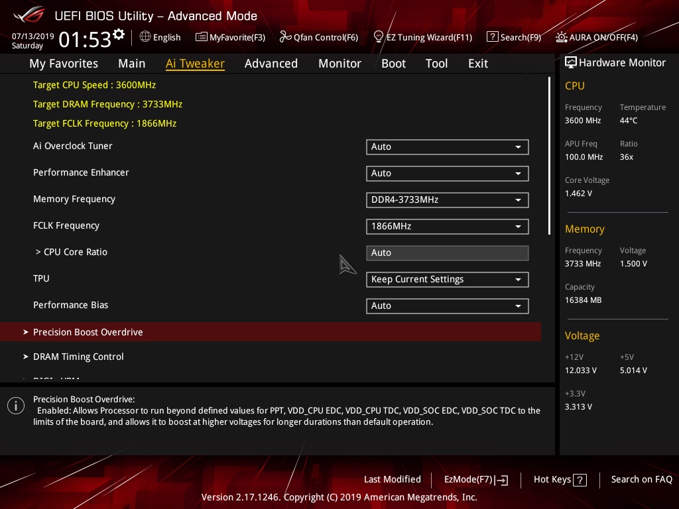Image resolution: width=679 pixels, height=509 pixels.
Task: Expand Precision Boost Overdrive submenu
Action: pyautogui.click(x=271, y=332)
